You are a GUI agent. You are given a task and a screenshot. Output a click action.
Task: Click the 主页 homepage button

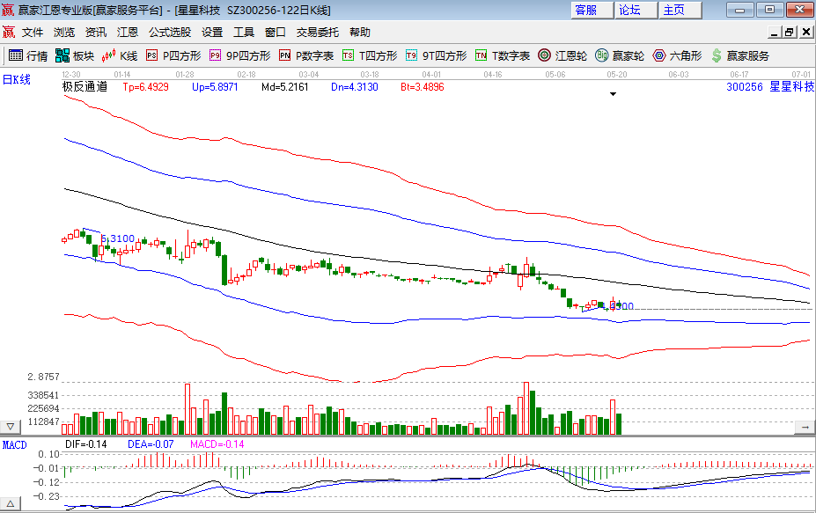coord(680,11)
